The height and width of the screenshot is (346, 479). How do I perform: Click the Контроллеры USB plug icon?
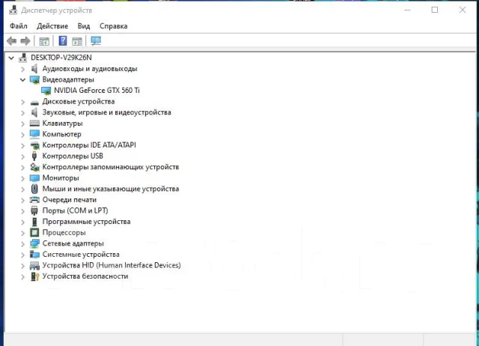pos(34,156)
